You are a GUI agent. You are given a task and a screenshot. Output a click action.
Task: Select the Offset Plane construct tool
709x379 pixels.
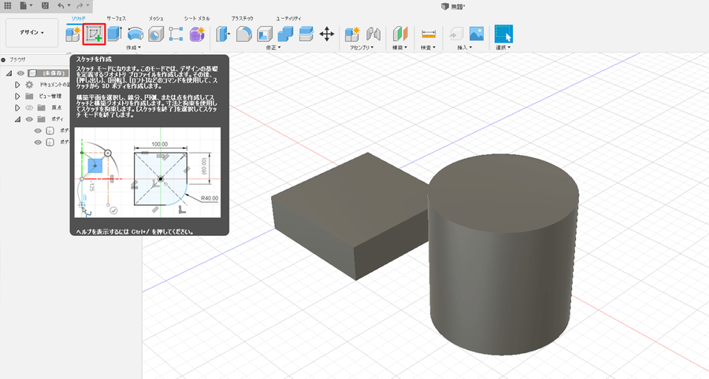[x=399, y=34]
